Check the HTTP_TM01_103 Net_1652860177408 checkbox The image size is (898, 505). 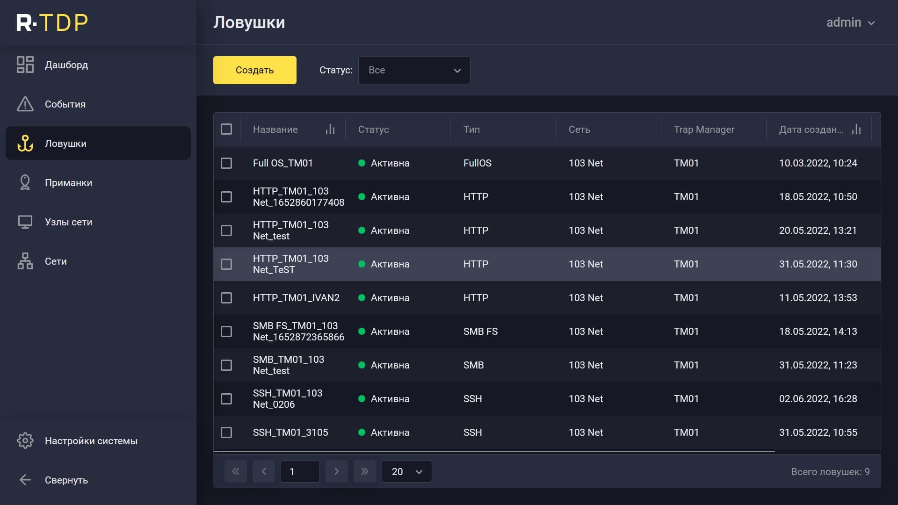coord(226,196)
